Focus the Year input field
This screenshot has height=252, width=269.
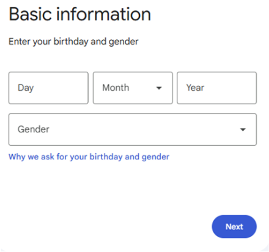tap(216, 88)
